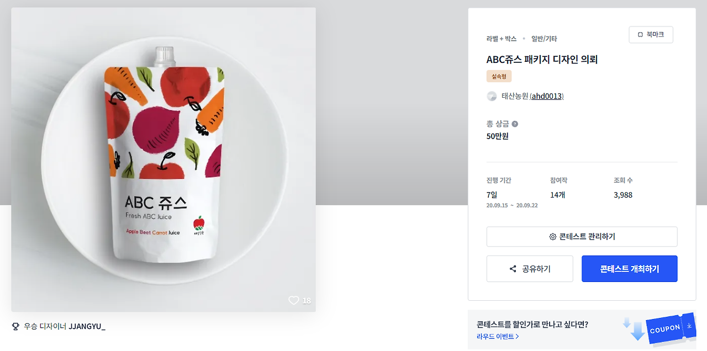
Task: Click the 공유하기 share button
Action: coord(530,269)
